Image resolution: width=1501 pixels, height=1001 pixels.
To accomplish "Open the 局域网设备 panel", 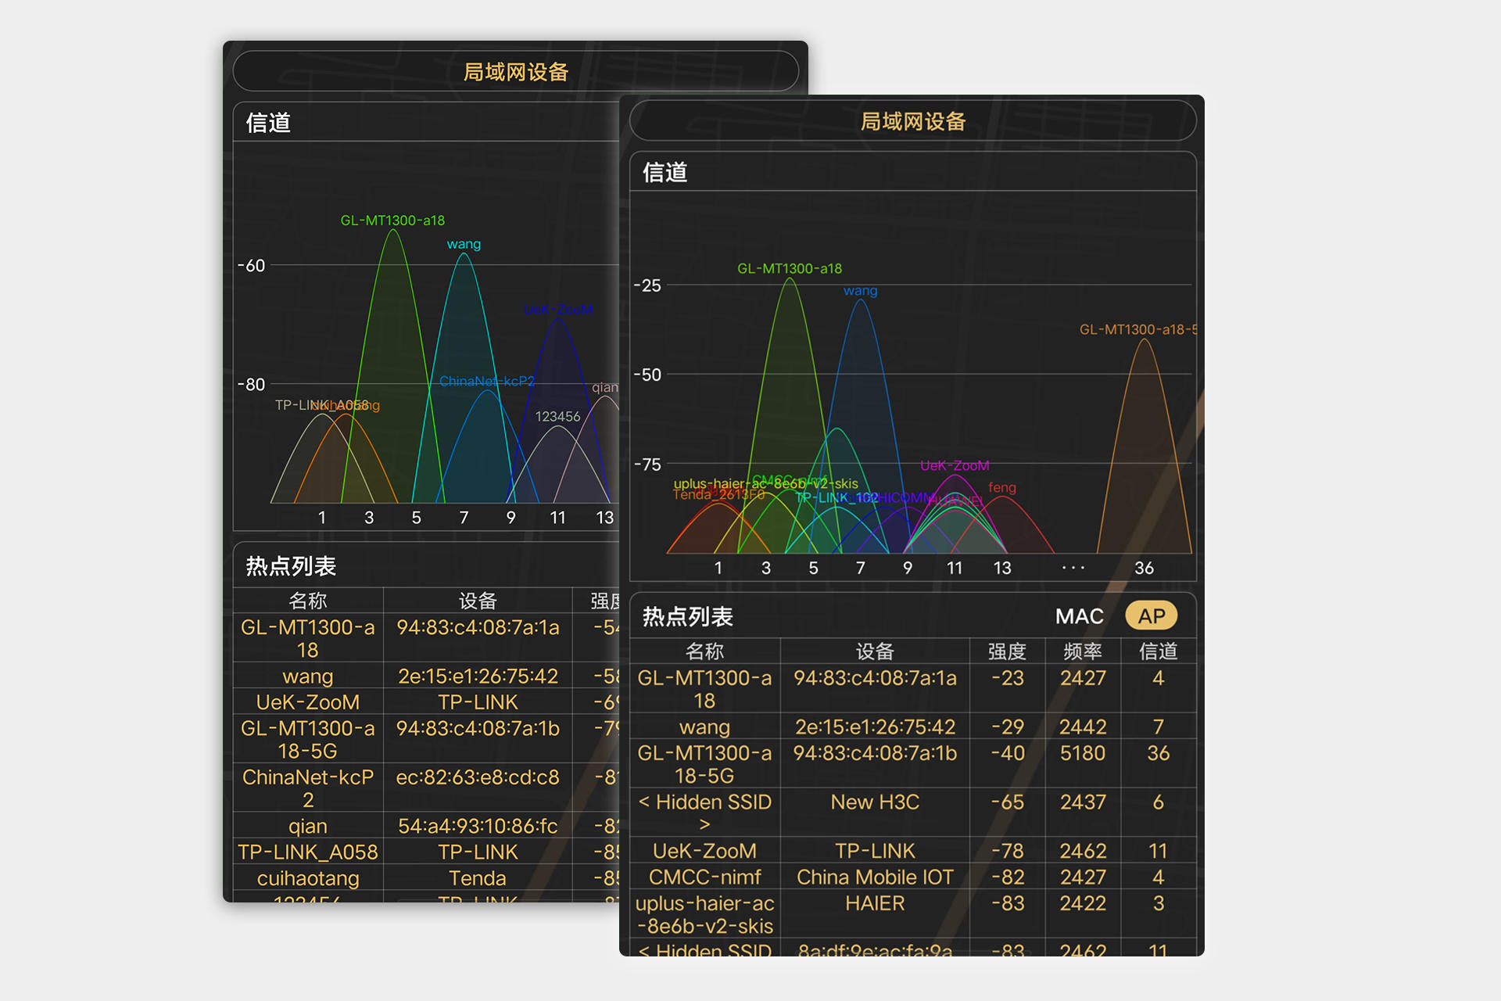I will [912, 120].
